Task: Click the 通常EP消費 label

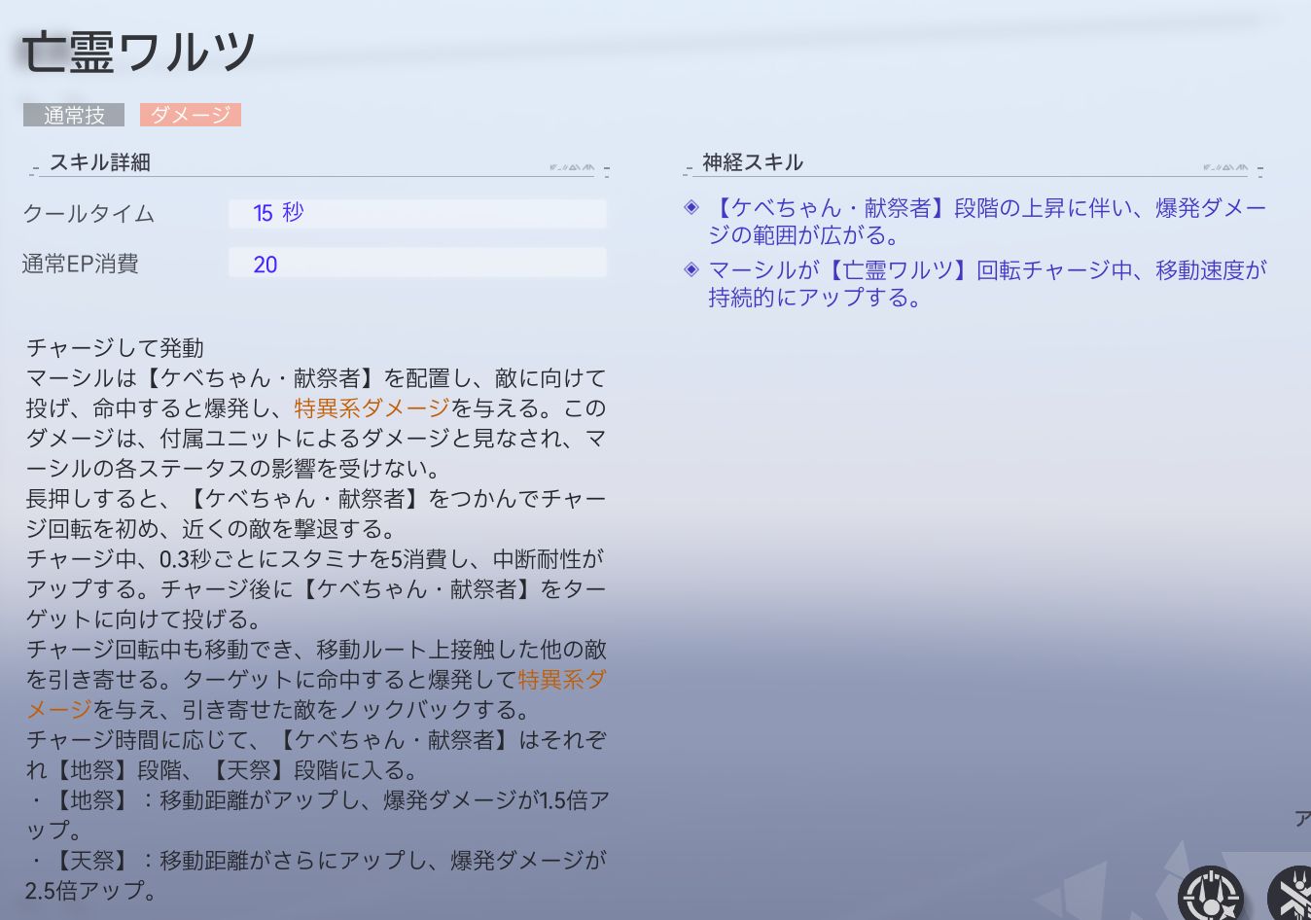Action: [80, 265]
